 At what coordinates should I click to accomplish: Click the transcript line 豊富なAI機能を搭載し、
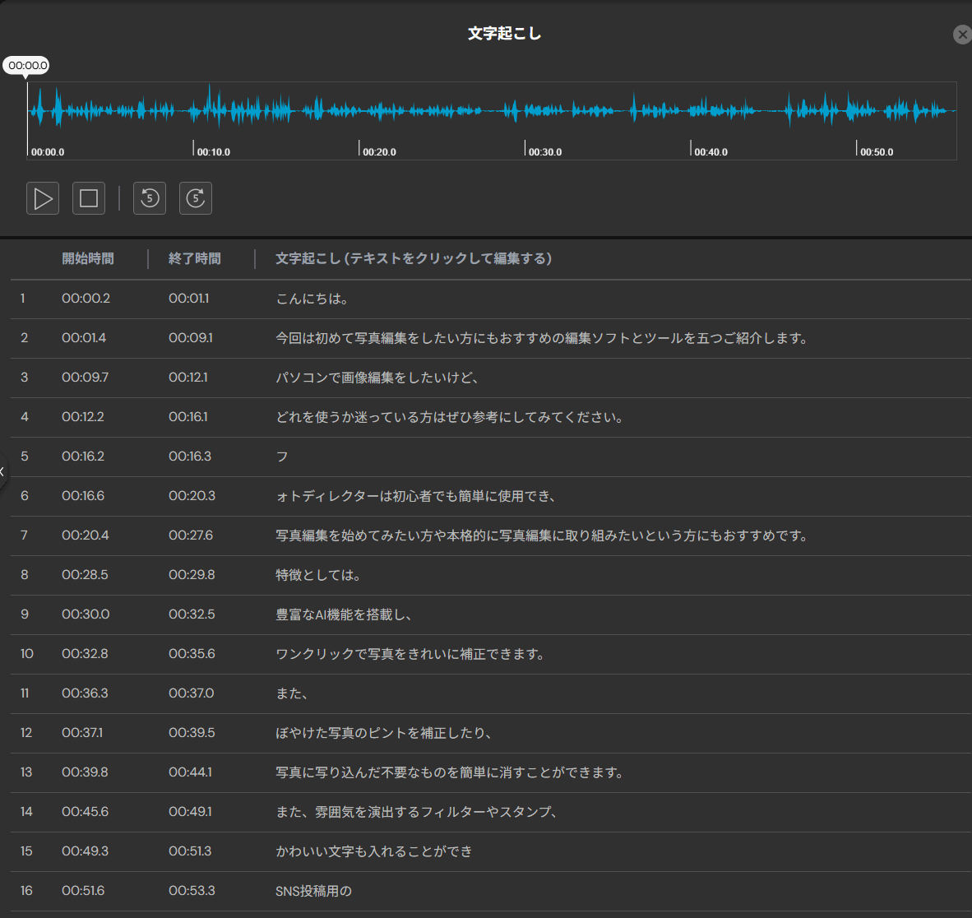pyautogui.click(x=344, y=614)
